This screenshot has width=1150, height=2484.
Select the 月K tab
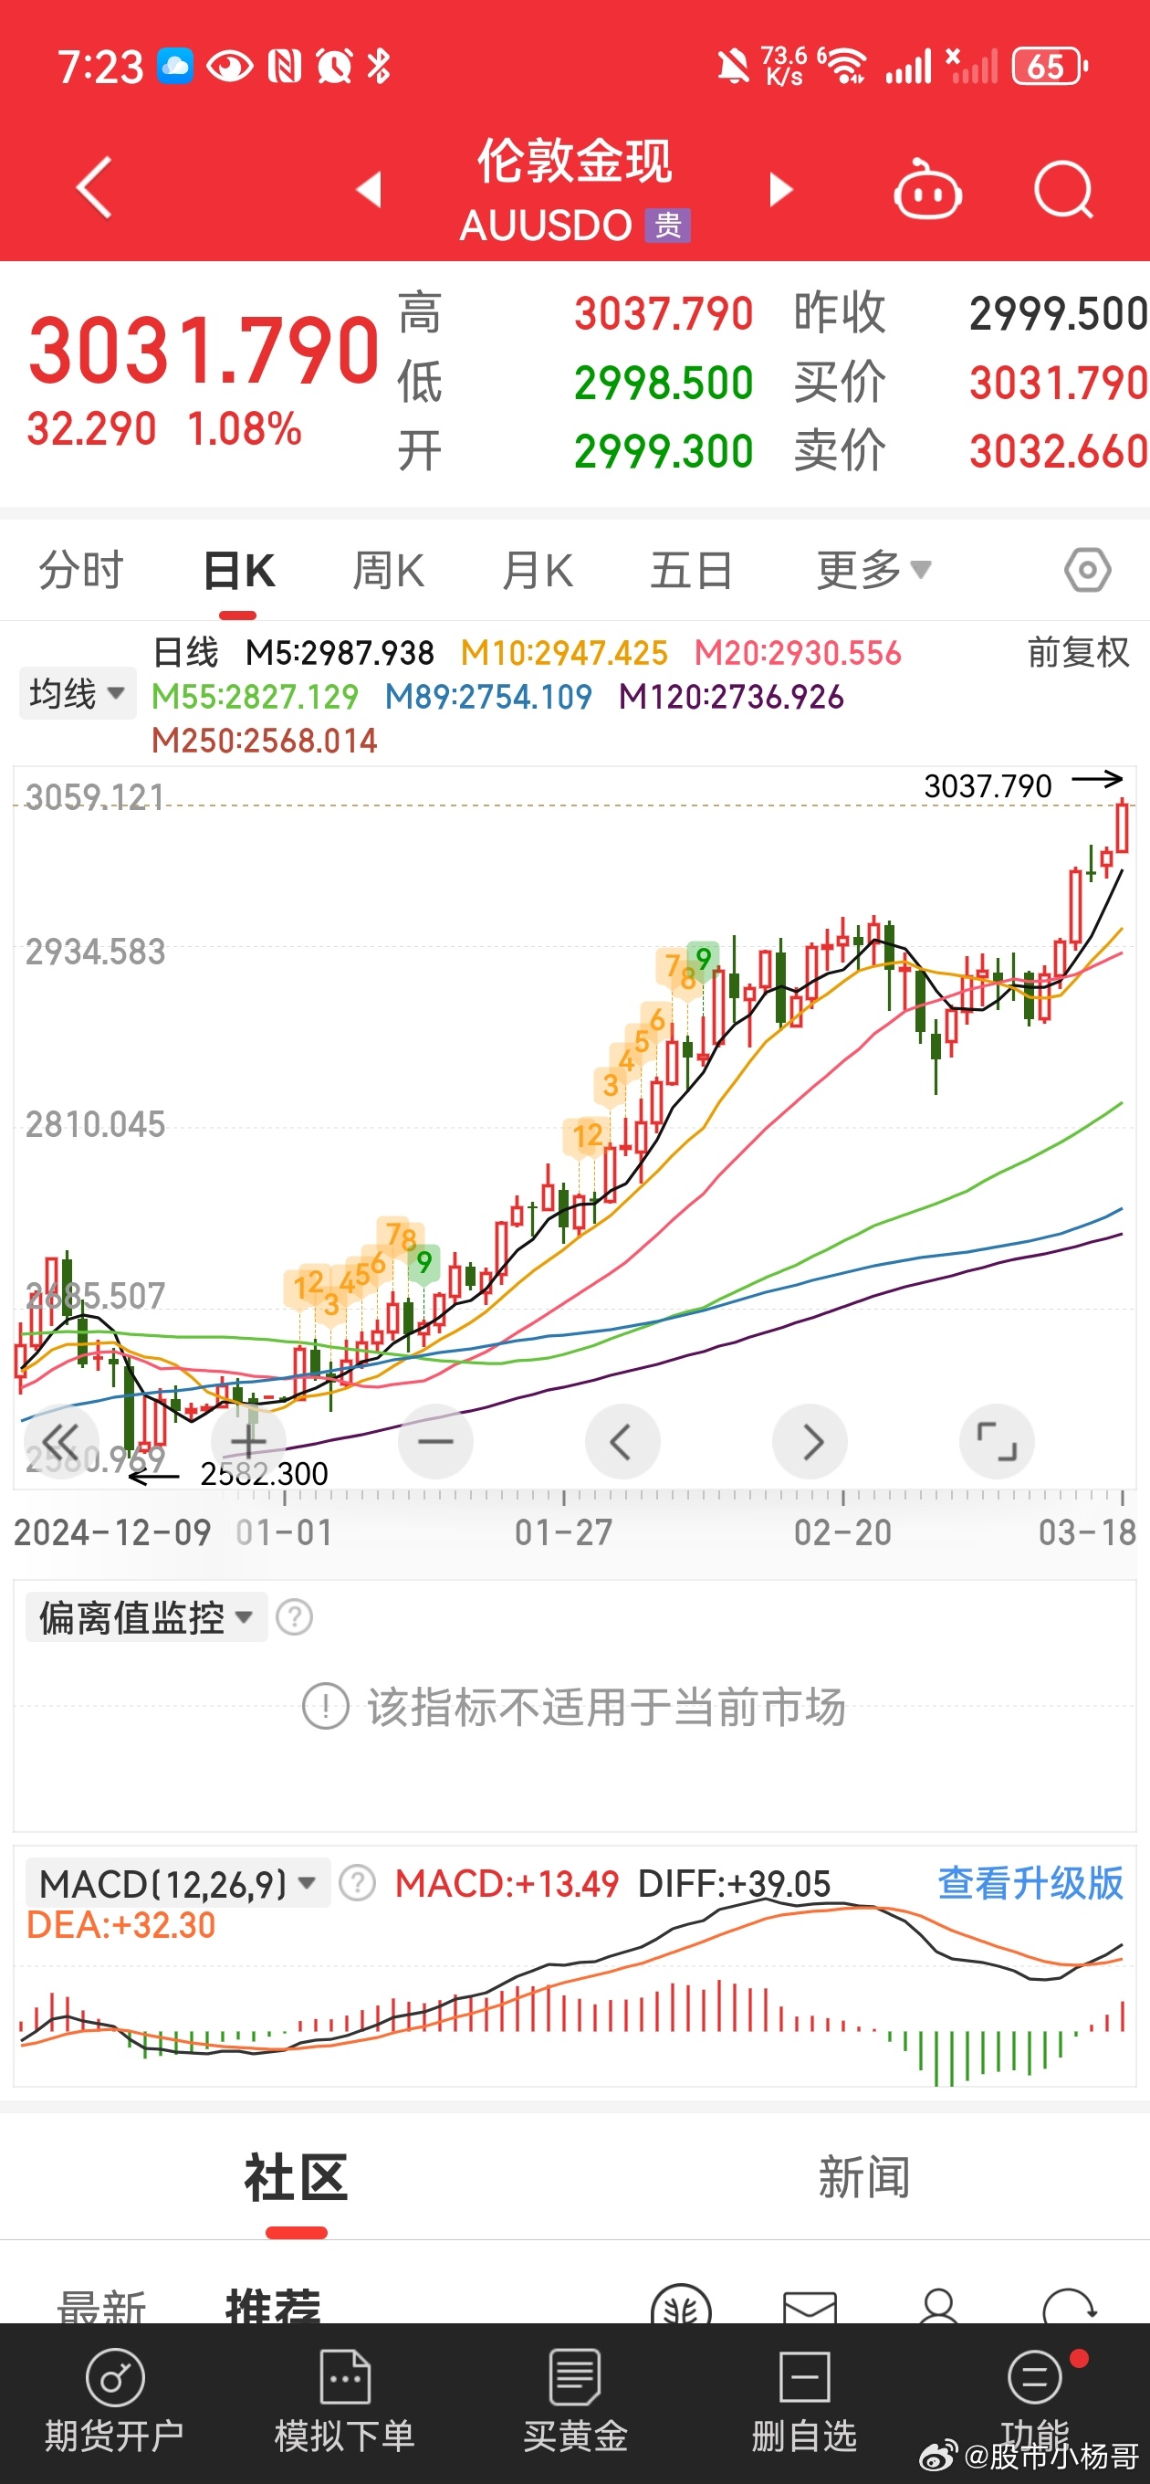pos(538,570)
